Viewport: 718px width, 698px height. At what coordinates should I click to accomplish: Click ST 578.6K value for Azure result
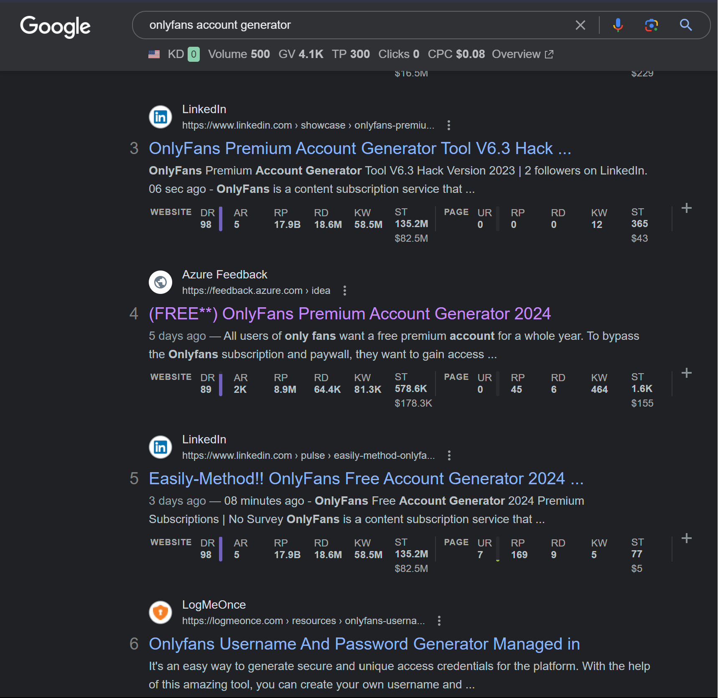click(x=411, y=389)
